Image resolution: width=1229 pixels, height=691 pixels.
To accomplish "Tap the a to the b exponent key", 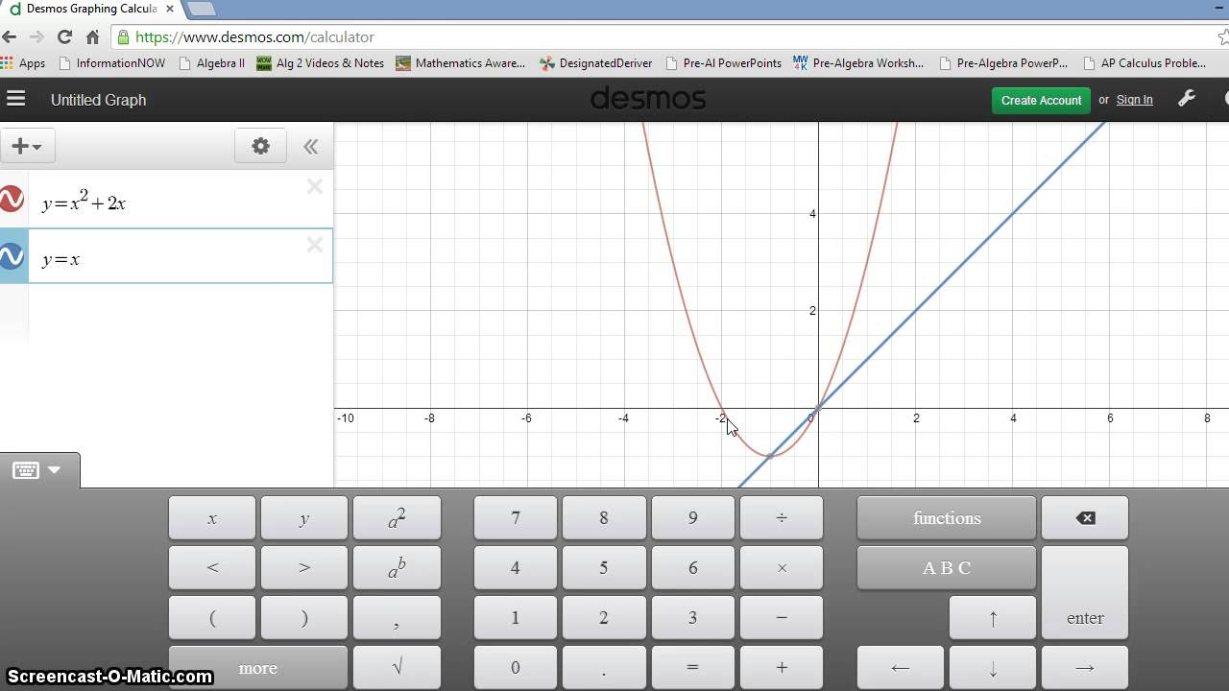I will pyautogui.click(x=397, y=568).
